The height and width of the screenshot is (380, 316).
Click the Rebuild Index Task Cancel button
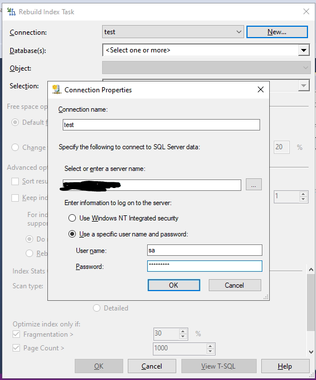tap(152, 366)
